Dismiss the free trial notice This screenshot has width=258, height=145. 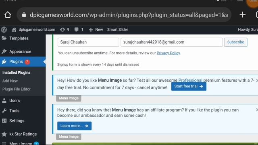click(257, 81)
